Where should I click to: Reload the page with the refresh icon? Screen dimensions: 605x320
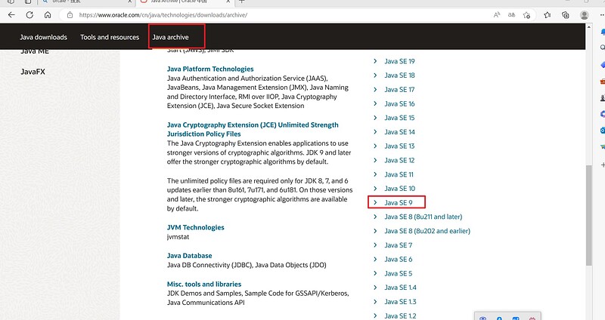[29, 15]
